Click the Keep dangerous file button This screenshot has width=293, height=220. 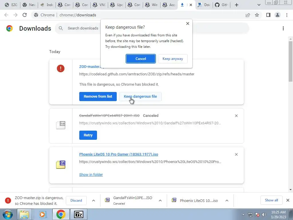click(x=140, y=97)
